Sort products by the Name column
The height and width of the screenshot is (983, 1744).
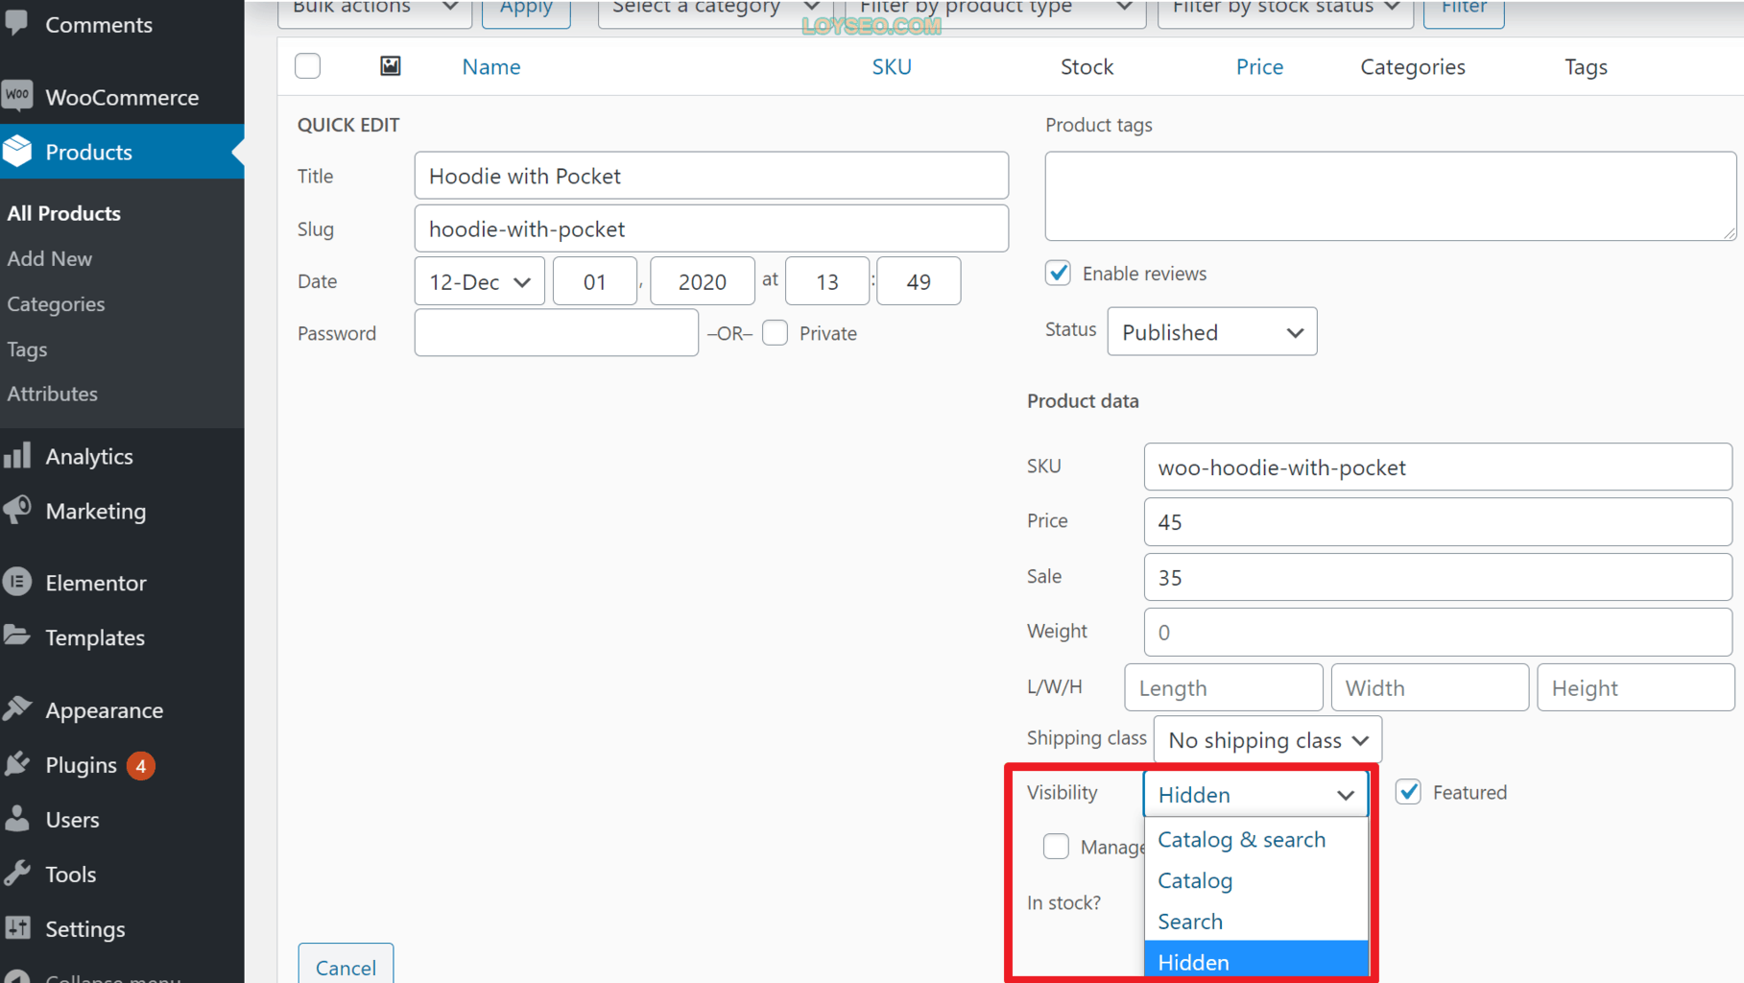click(491, 66)
